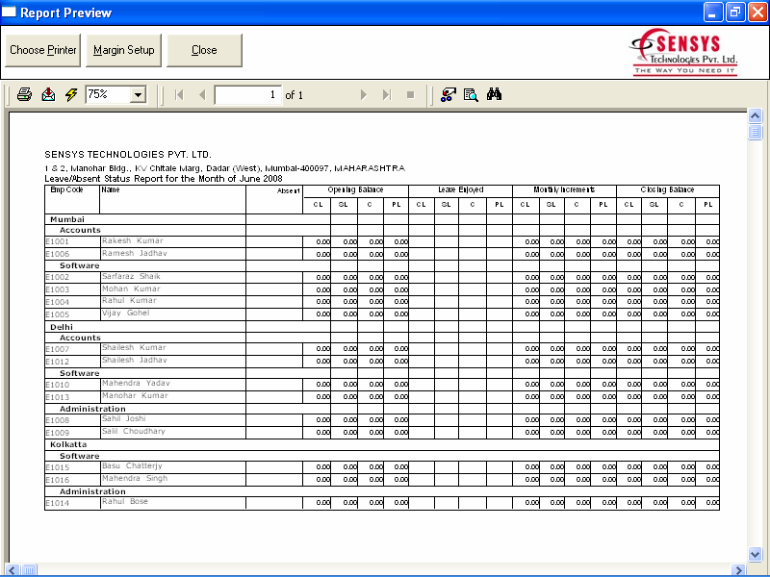Select employee name 'Mahendra Singh'
The height and width of the screenshot is (577, 770).
[135, 478]
